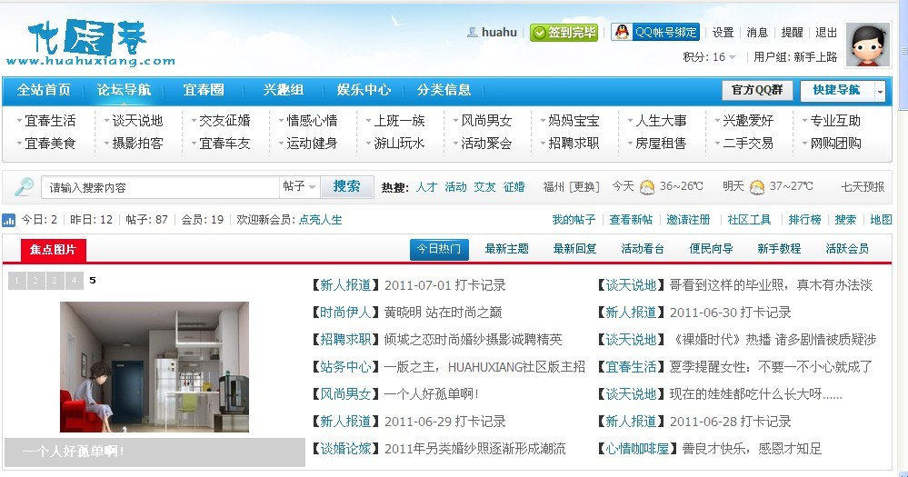This screenshot has width=908, height=477.
Task: Click the blue statistics bar chart icon
Action: tap(9, 220)
